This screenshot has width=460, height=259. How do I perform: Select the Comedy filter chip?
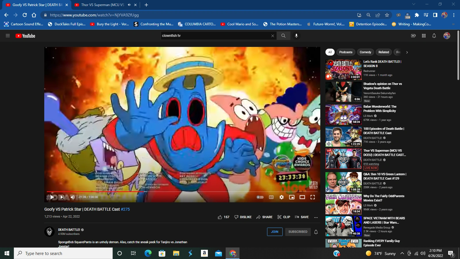pos(365,52)
